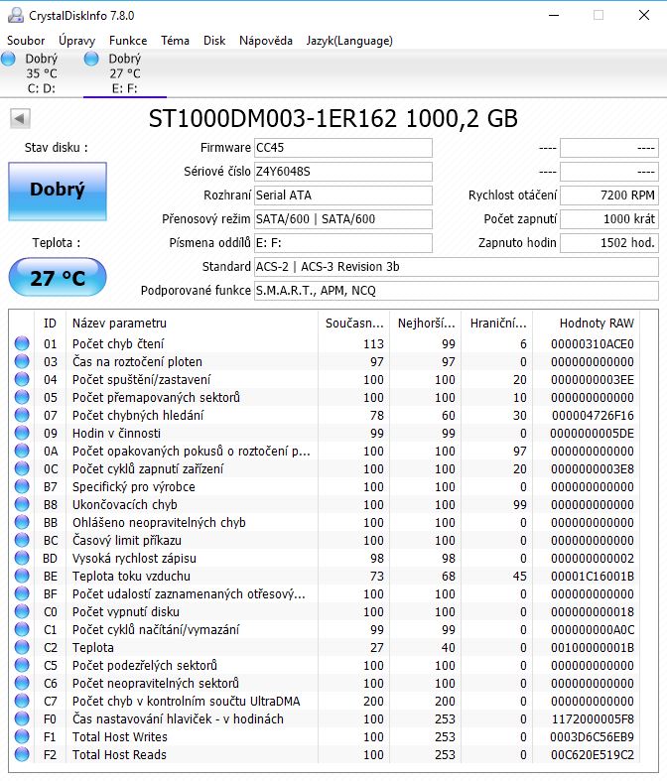Click the Dobrý disk status button

(x=58, y=192)
